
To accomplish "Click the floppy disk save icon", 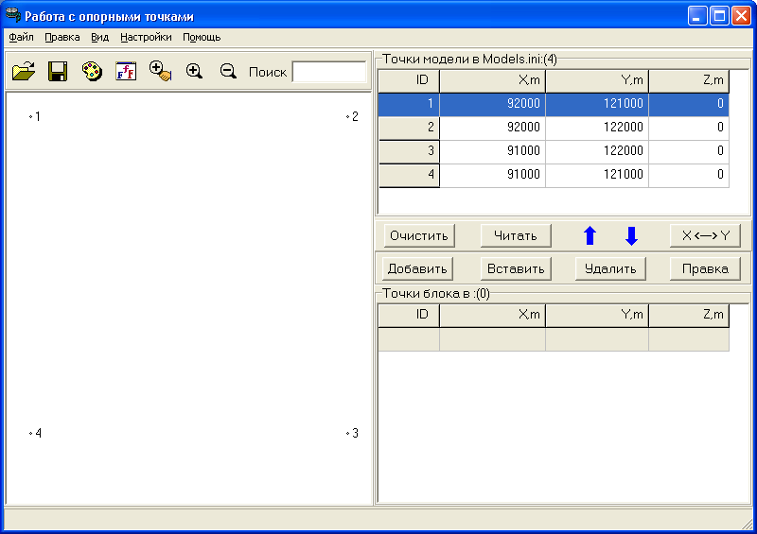I will click(57, 72).
